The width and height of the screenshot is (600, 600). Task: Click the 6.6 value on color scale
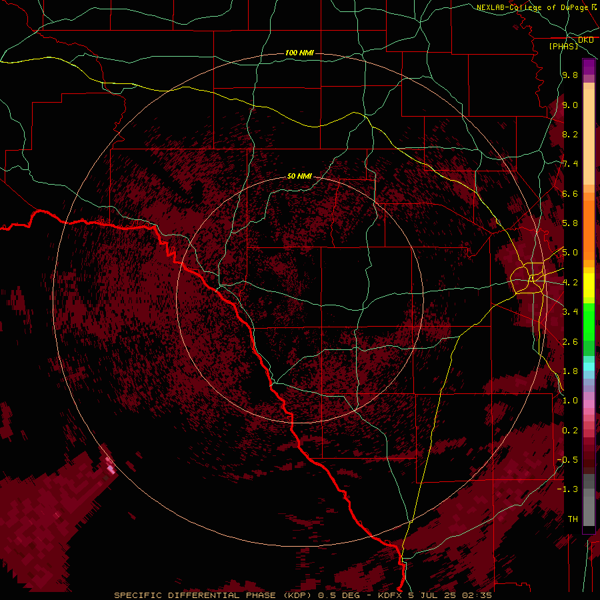570,193
